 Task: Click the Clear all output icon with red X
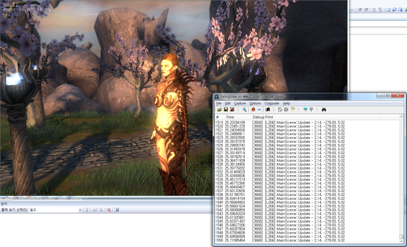point(109,210)
